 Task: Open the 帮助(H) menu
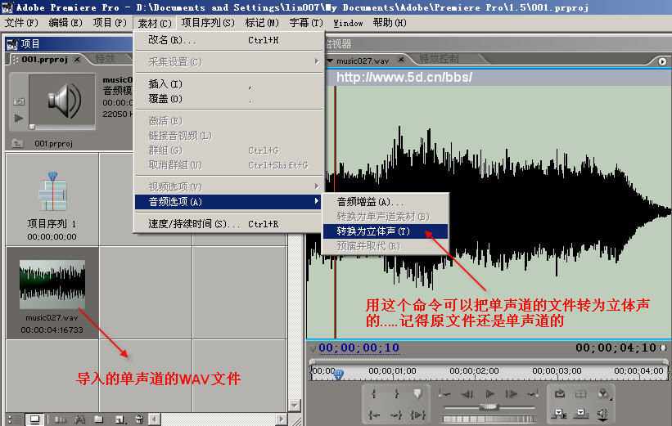tap(390, 23)
